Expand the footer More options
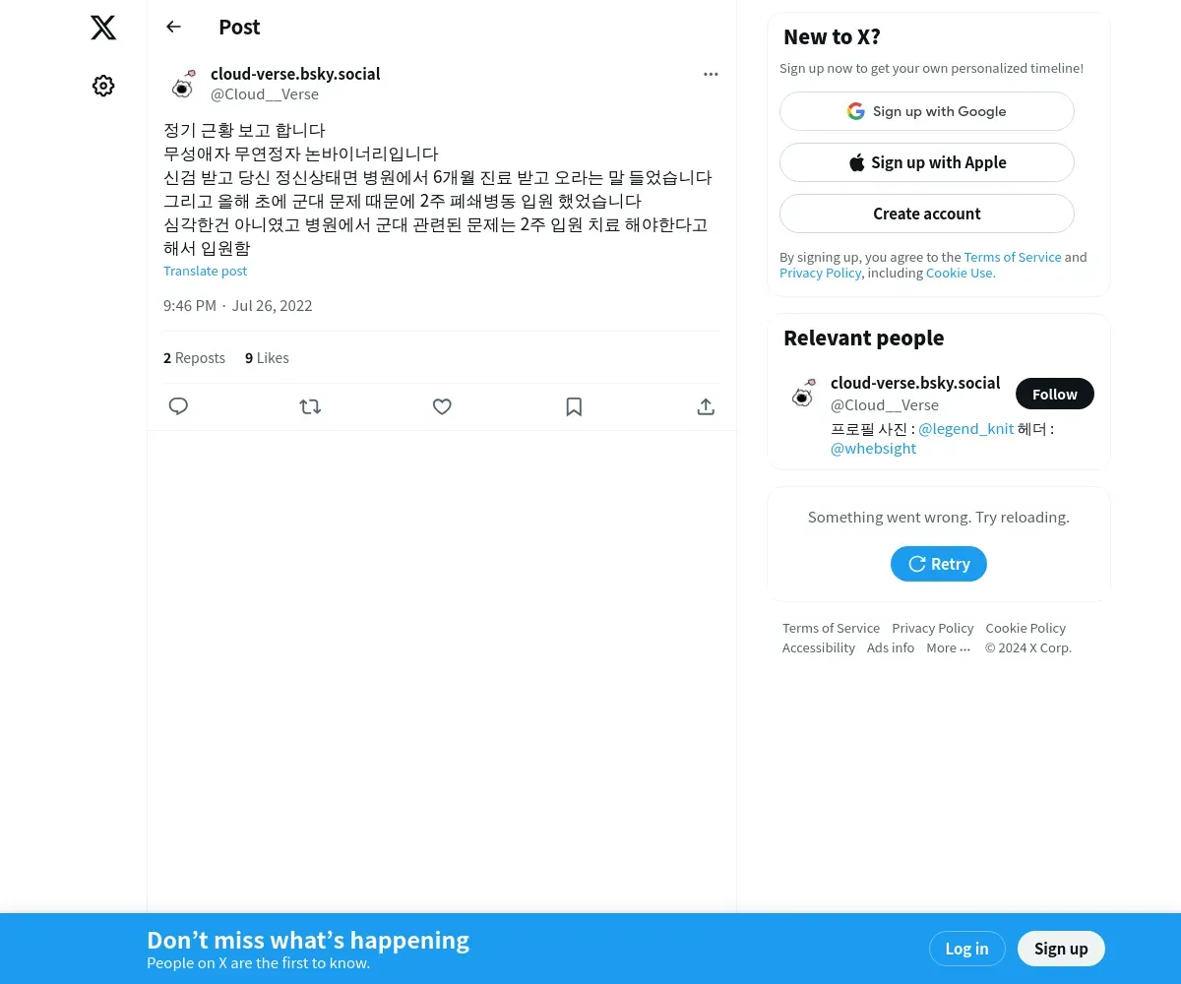The height and width of the screenshot is (984, 1181). pyautogui.click(x=948, y=647)
